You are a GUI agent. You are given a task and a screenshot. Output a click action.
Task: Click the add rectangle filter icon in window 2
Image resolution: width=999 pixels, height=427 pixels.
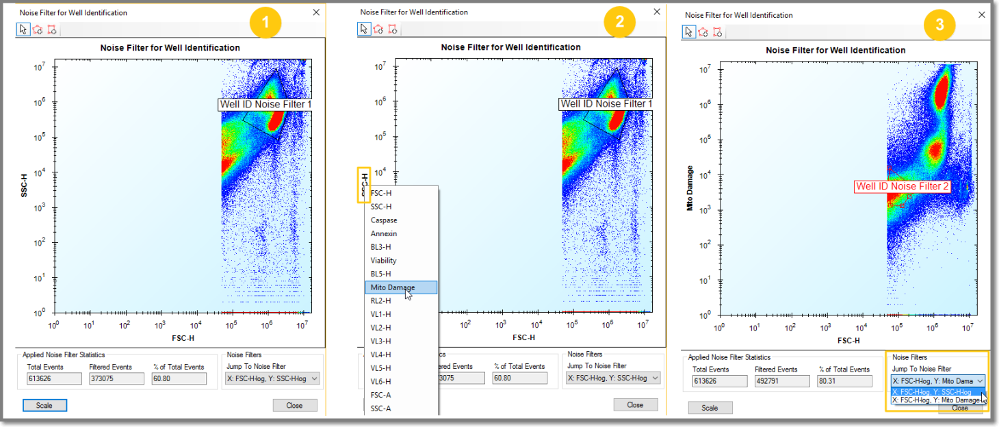(x=393, y=29)
